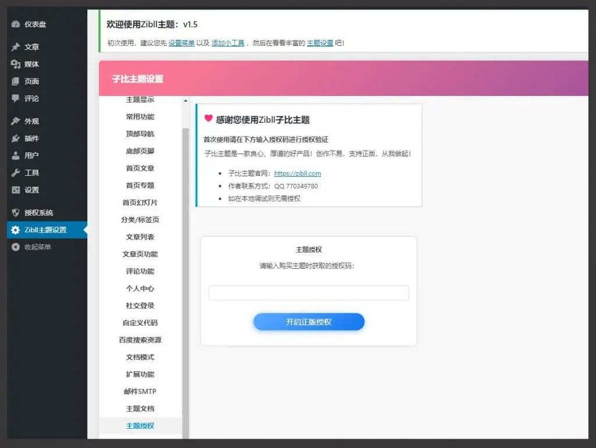The image size is (596, 448).
Task: Click the 如在本地调试则无需授权 text
Action: click(264, 199)
